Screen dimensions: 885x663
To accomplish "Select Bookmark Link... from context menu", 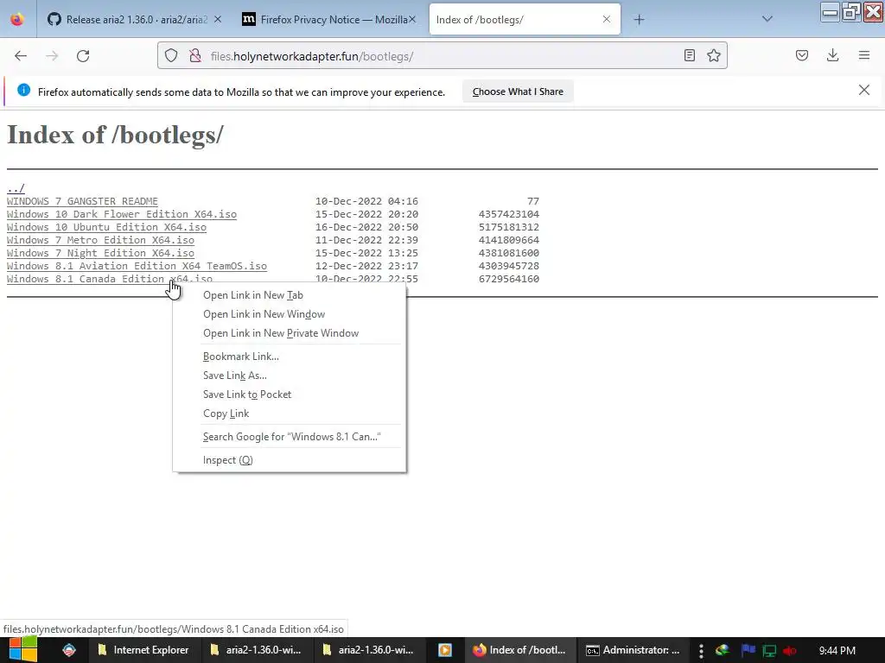I will point(289,357).
